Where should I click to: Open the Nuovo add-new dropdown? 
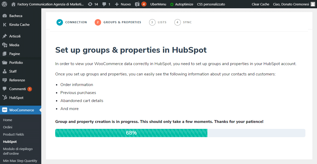click(123, 4)
